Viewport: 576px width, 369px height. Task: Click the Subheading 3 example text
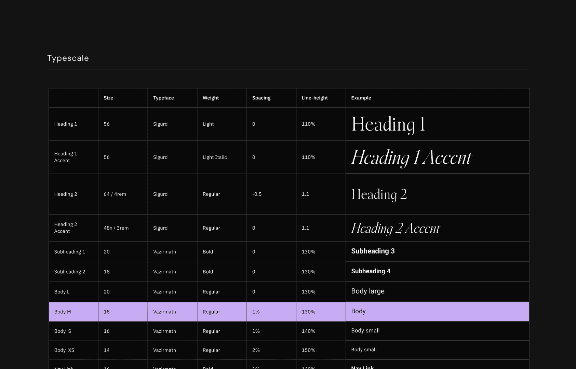tap(373, 251)
